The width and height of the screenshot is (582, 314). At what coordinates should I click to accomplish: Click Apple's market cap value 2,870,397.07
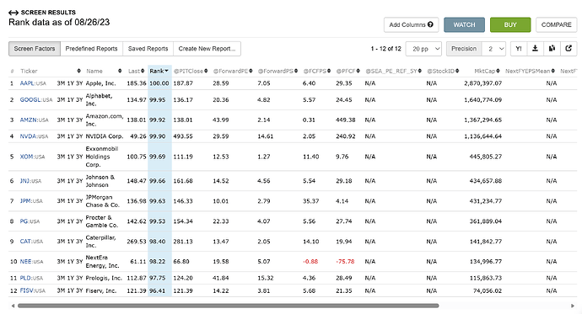click(483, 83)
